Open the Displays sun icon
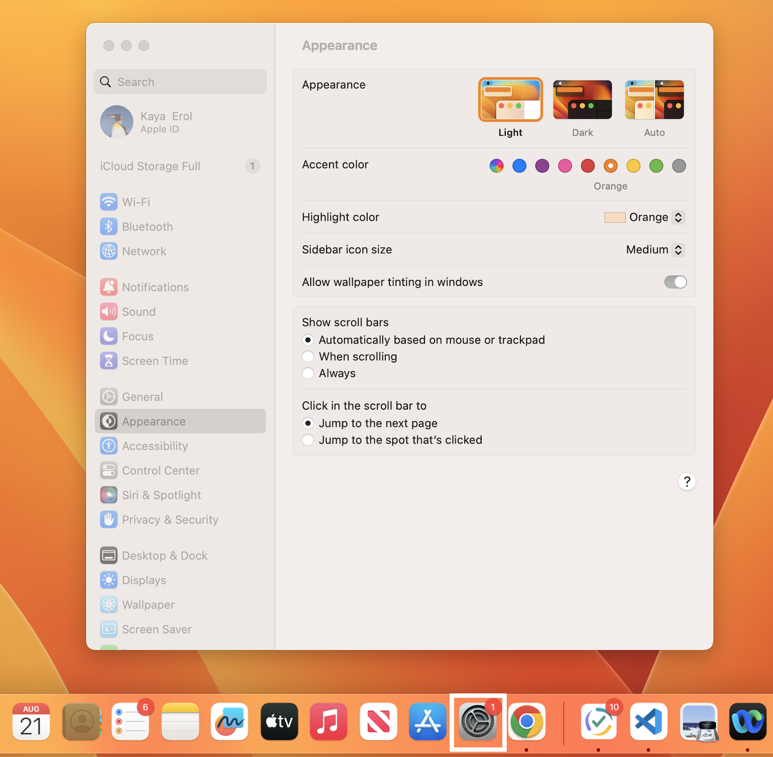Image resolution: width=773 pixels, height=757 pixels. pyautogui.click(x=109, y=580)
